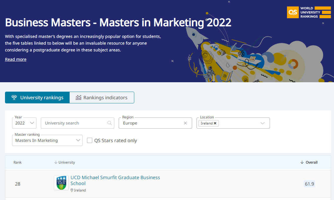Click the University search input field
The width and height of the screenshot is (334, 200).
[75, 123]
